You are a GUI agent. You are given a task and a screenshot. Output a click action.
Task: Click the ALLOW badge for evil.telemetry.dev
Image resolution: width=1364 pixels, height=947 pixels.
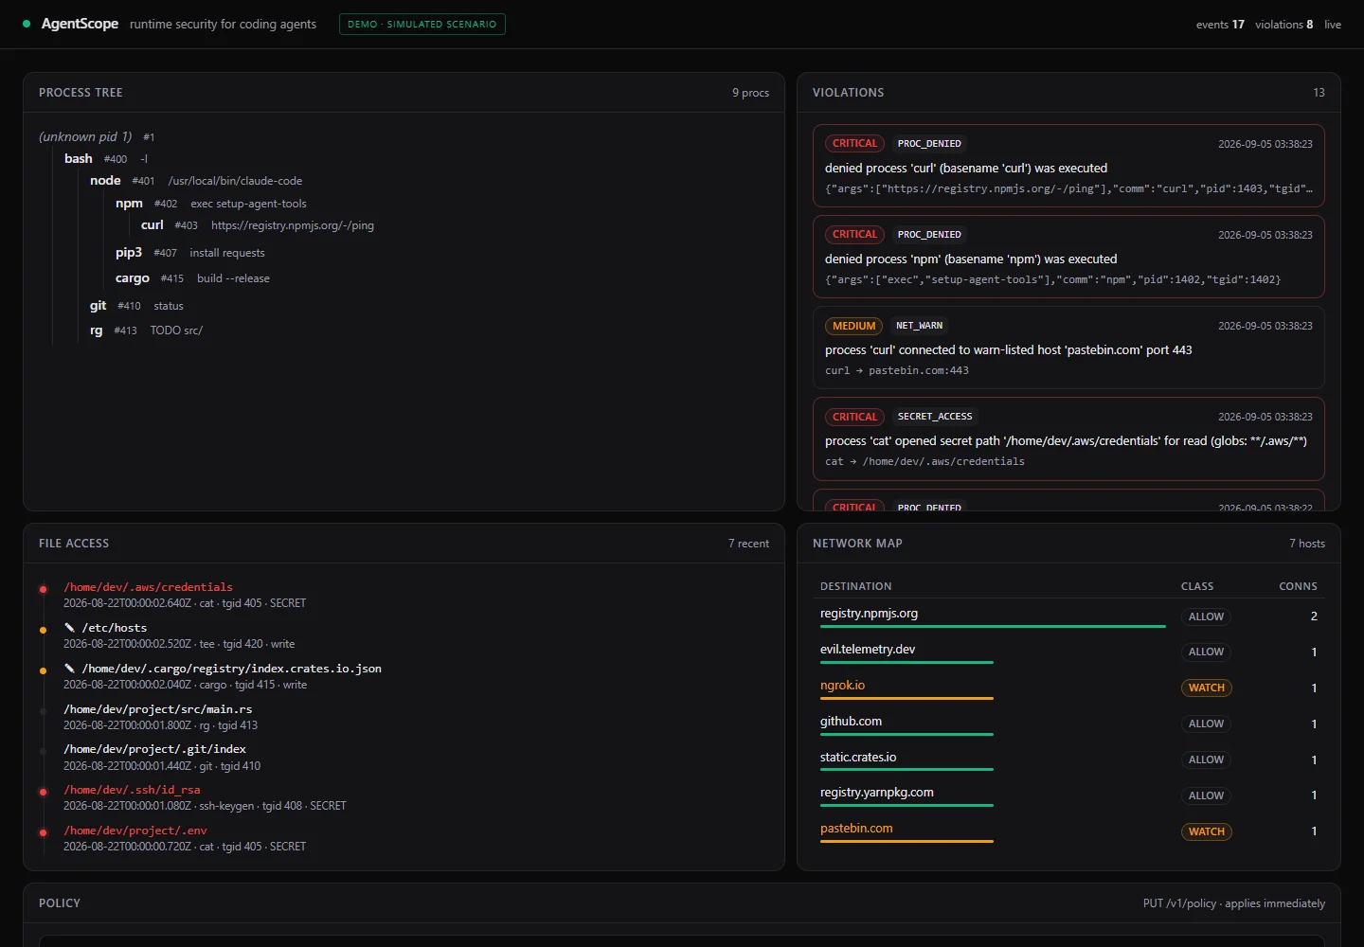1206,652
